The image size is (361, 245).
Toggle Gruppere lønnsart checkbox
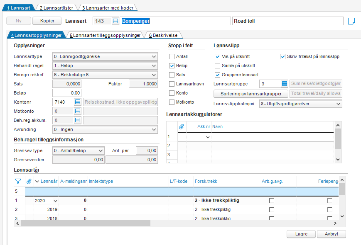pos(217,75)
